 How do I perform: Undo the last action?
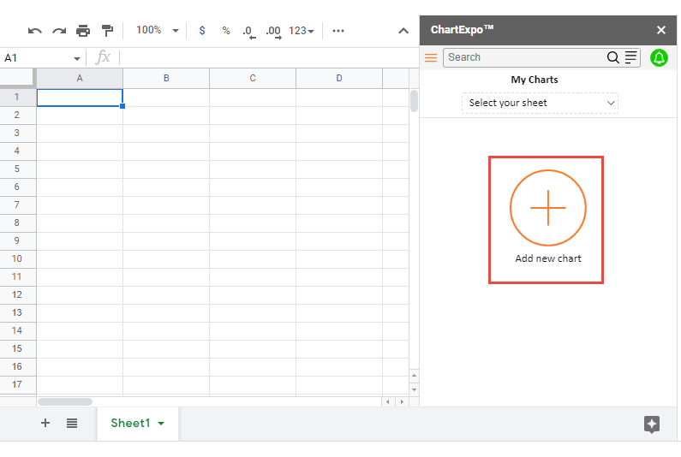click(x=35, y=31)
